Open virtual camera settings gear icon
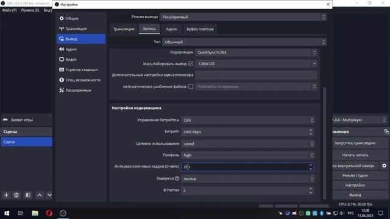The height and width of the screenshot is (219, 390). [x=384, y=165]
